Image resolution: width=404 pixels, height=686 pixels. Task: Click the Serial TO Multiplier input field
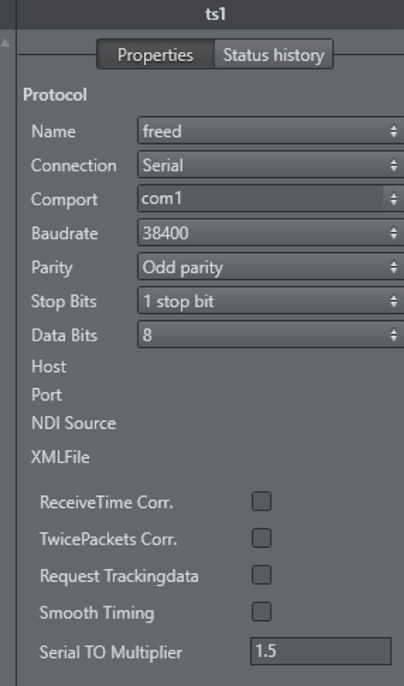(321, 651)
